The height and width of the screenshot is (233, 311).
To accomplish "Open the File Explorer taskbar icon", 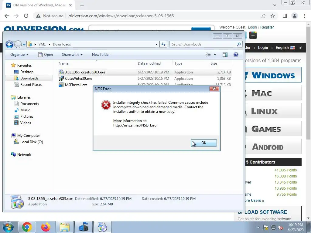I will [x=65, y=227].
